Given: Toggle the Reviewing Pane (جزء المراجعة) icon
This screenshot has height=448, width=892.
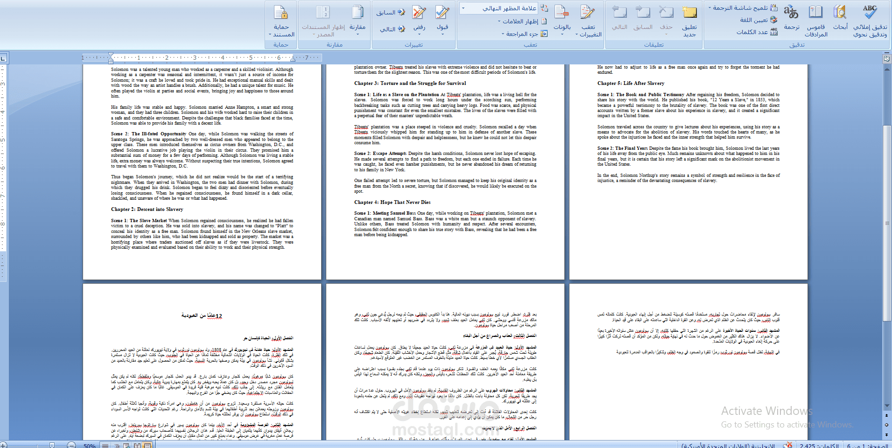Looking at the screenshot, I should (544, 34).
